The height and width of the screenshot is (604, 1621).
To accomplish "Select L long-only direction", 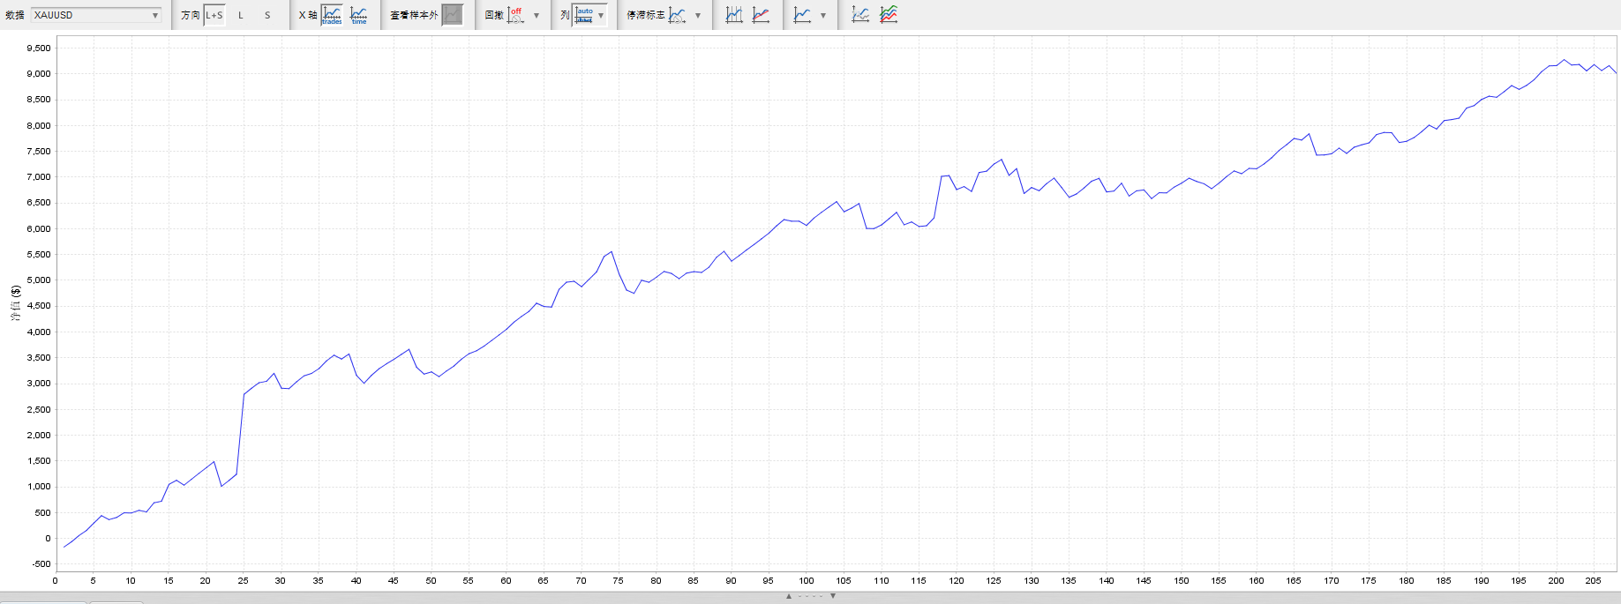I will pos(241,15).
